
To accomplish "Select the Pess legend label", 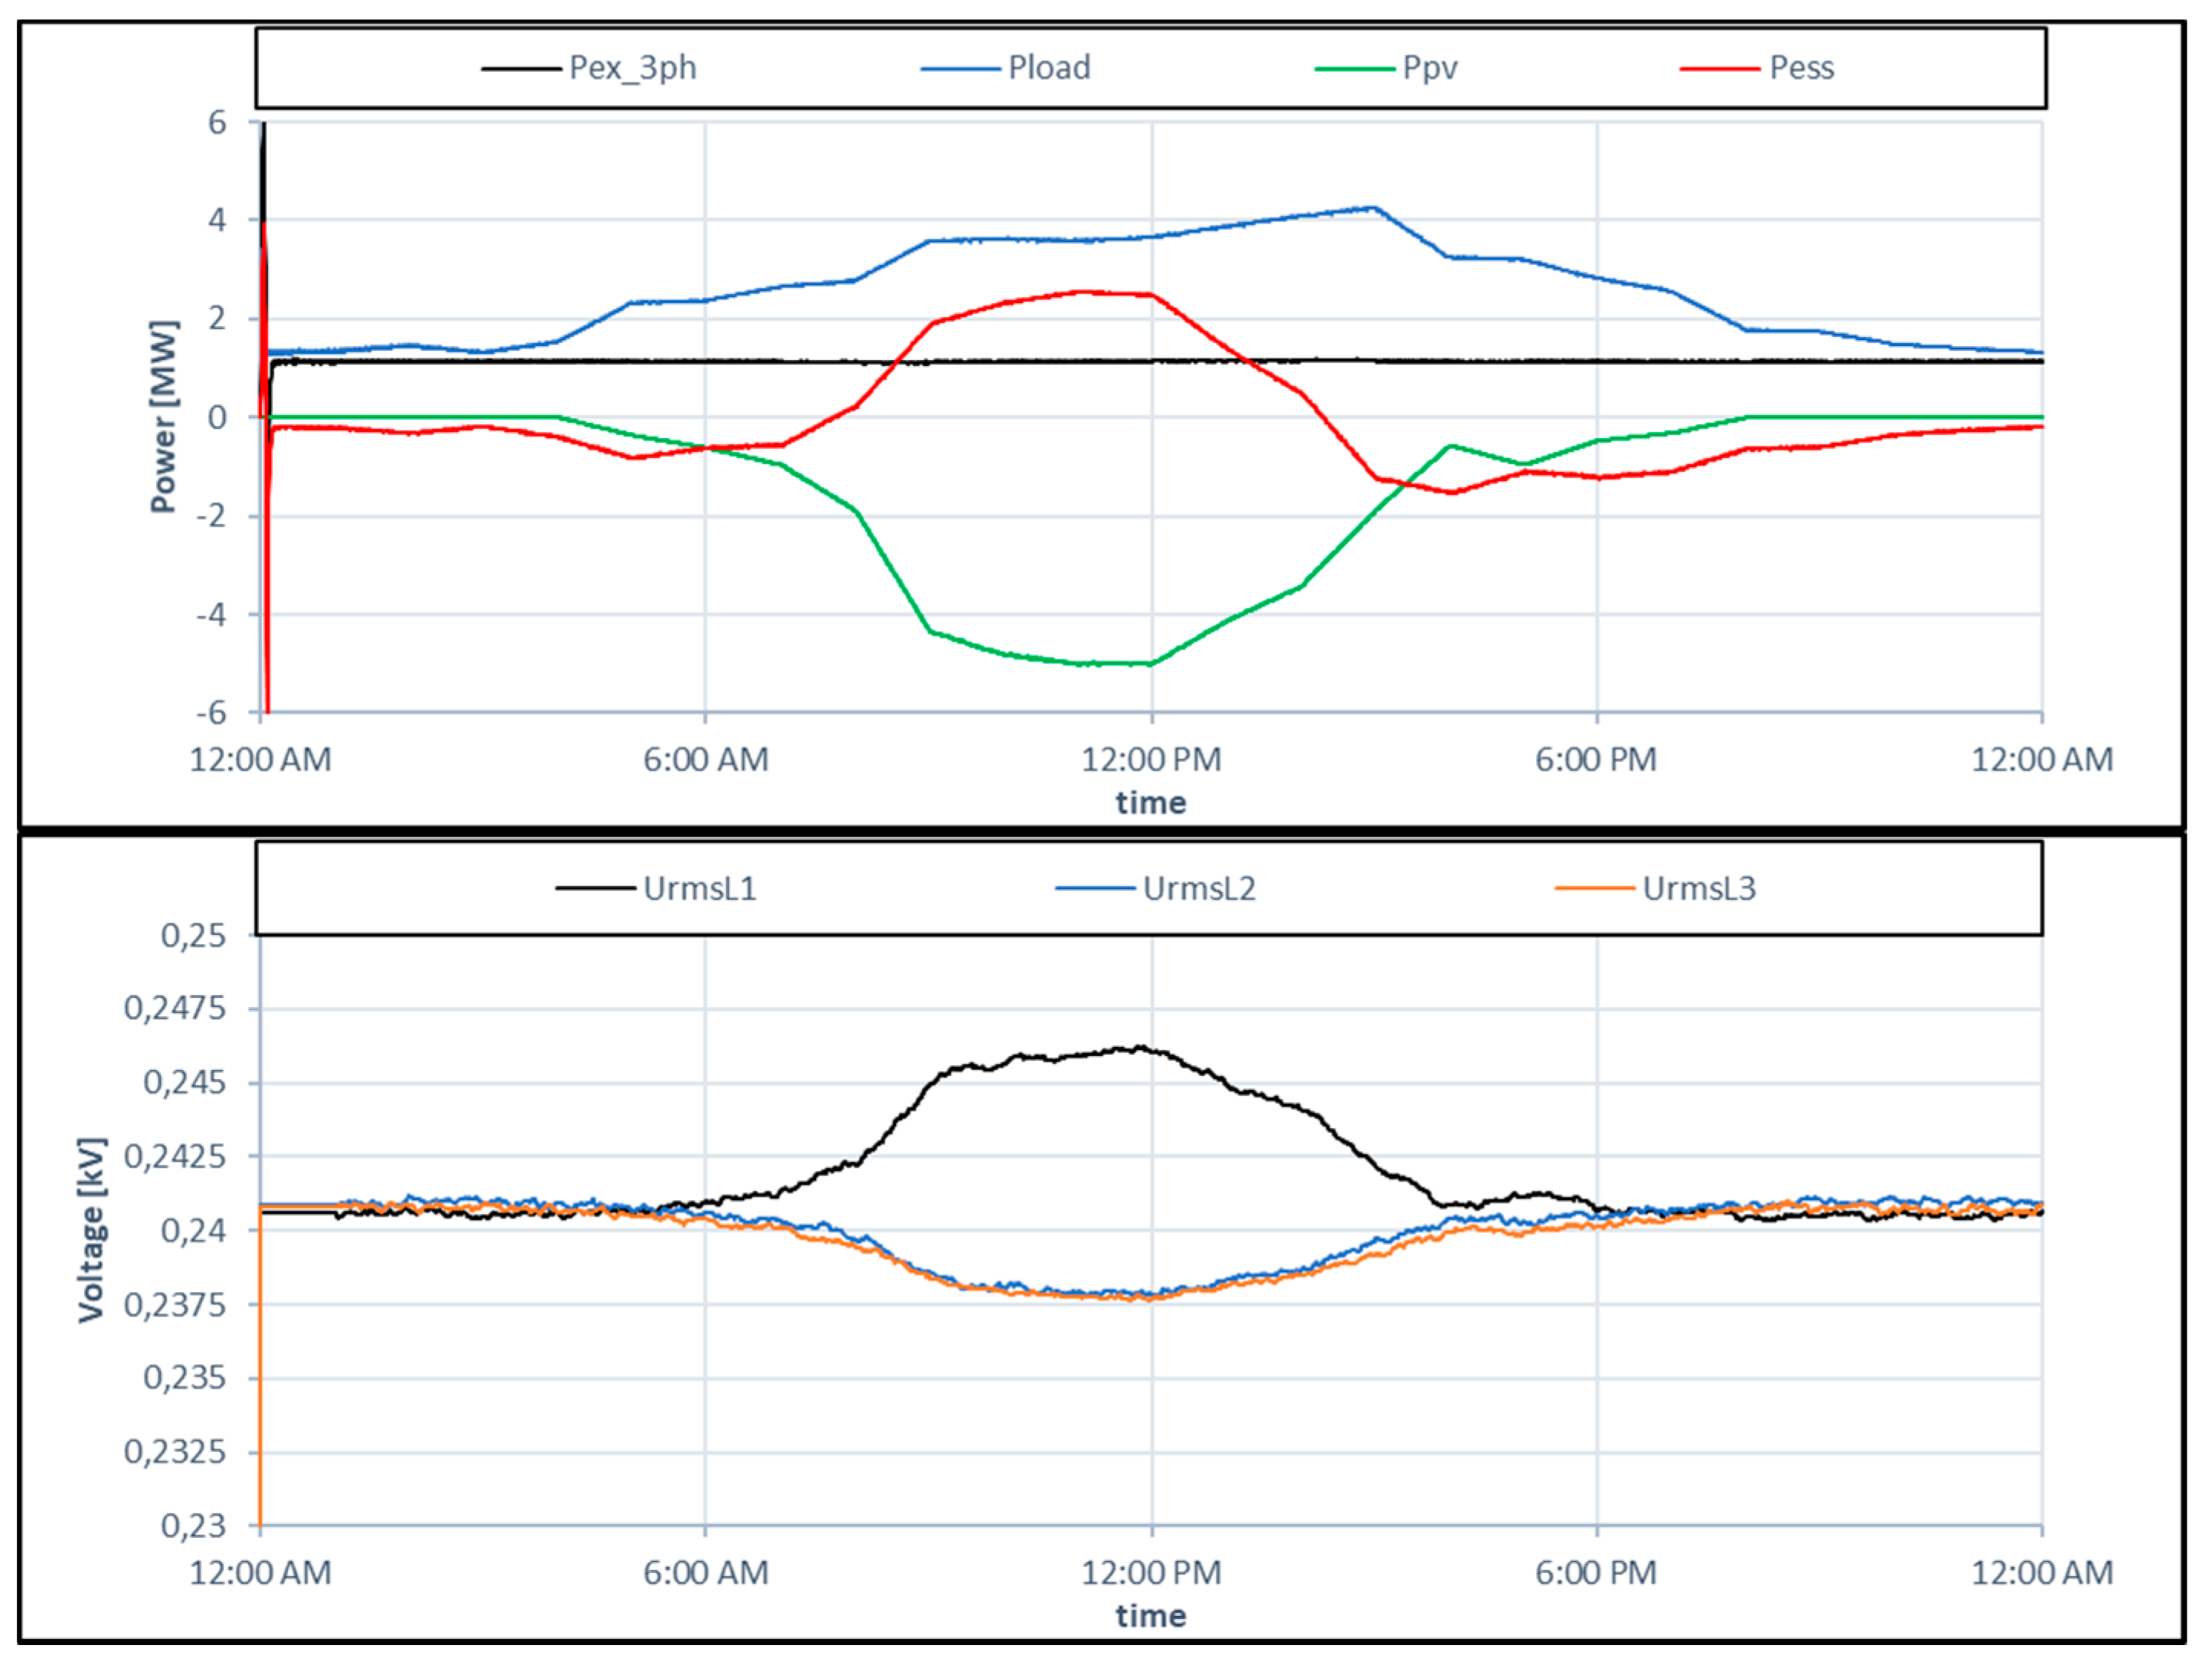I will pyautogui.click(x=1801, y=68).
